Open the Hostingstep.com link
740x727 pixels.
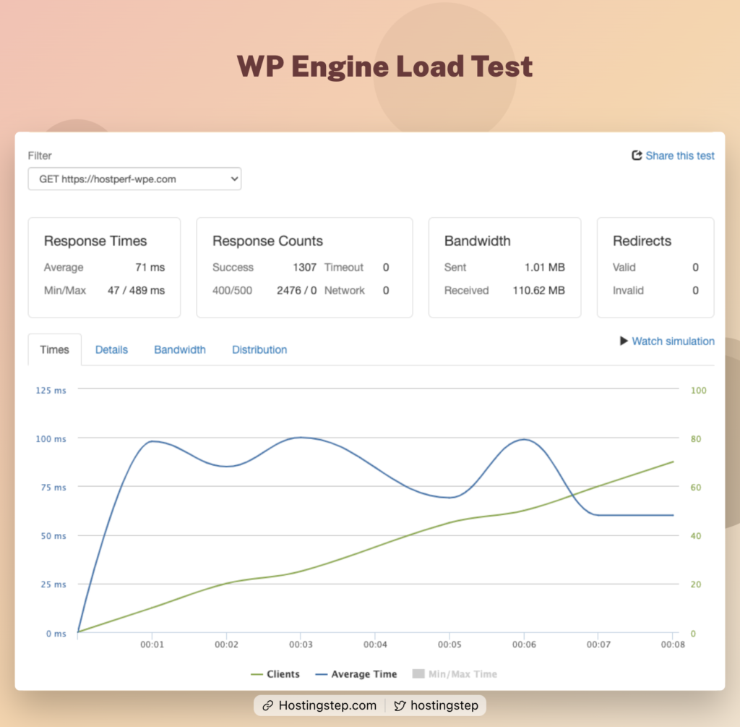point(327,705)
